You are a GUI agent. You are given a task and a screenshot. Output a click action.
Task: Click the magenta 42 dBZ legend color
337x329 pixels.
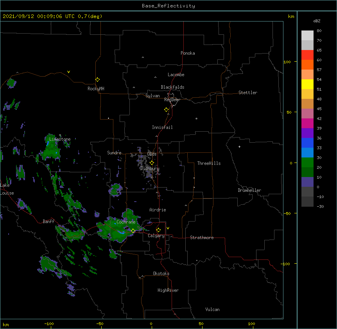point(307,123)
